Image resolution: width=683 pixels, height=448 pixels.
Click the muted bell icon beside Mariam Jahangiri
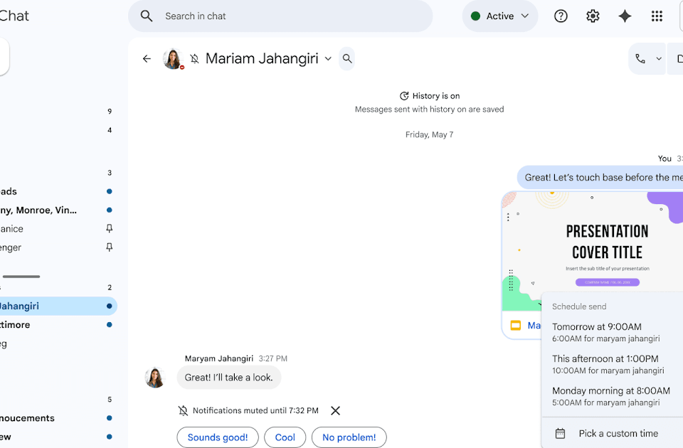[194, 59]
